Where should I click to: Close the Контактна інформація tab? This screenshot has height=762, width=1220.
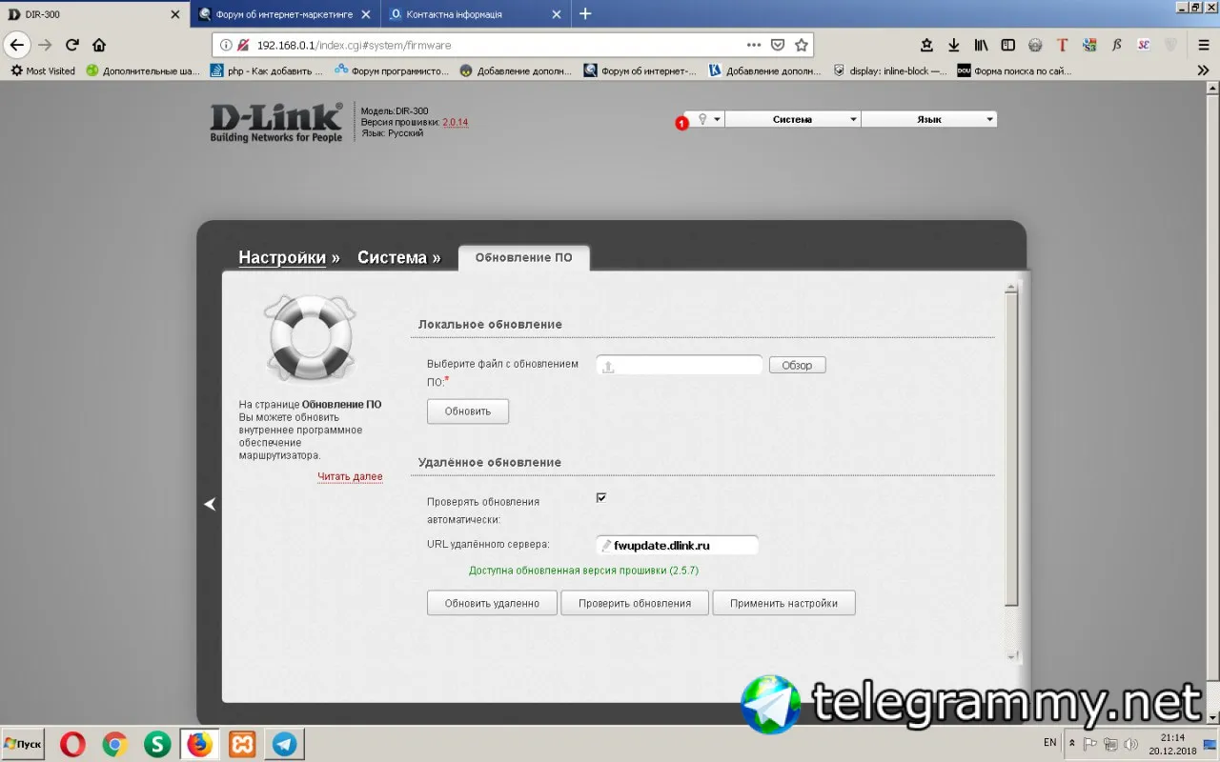(x=557, y=14)
